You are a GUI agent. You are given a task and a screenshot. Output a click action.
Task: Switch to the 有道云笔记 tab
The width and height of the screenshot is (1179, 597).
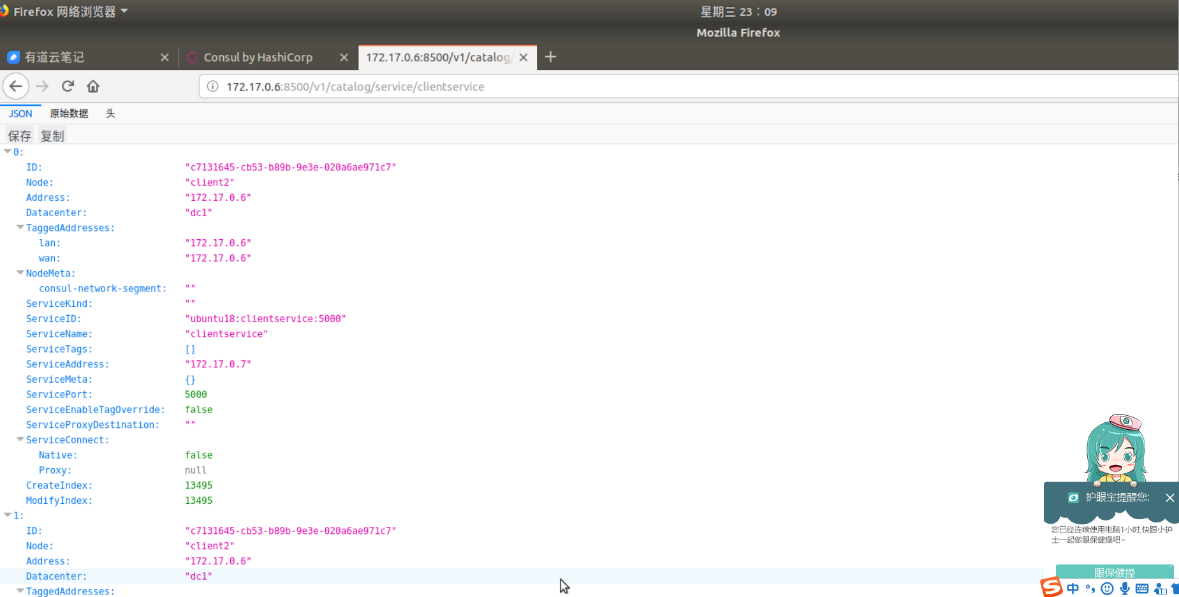coord(88,57)
